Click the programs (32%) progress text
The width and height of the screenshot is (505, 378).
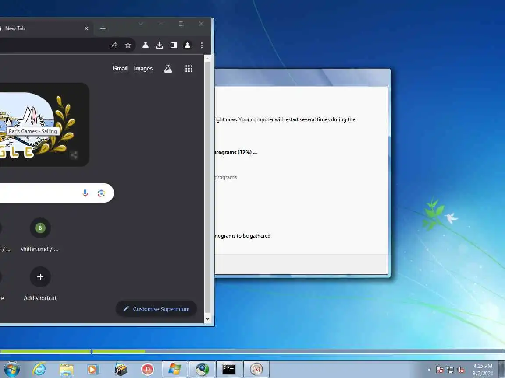[236, 152]
